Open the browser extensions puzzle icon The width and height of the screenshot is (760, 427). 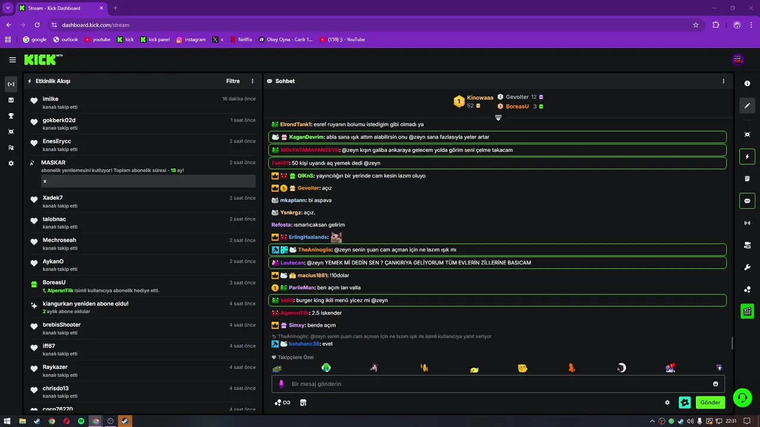click(716, 25)
